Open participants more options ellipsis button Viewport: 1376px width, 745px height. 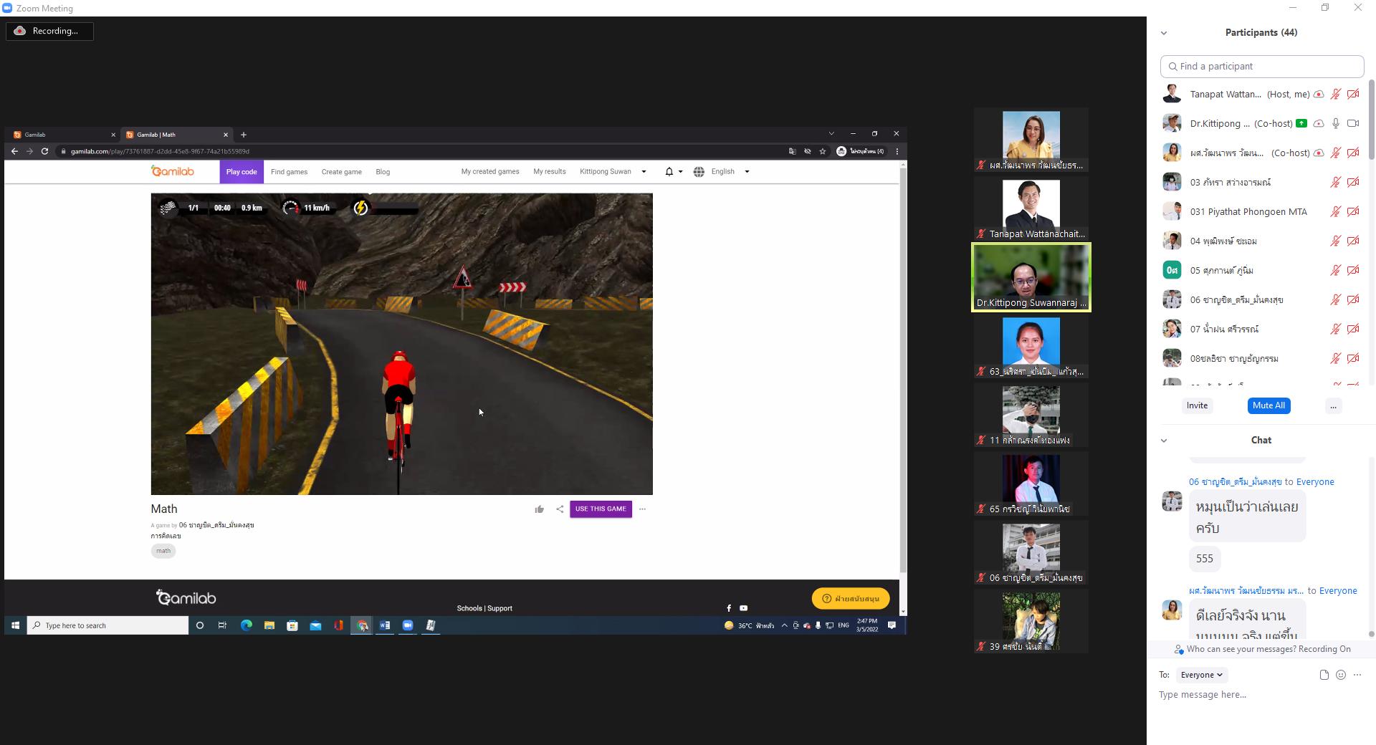point(1333,406)
